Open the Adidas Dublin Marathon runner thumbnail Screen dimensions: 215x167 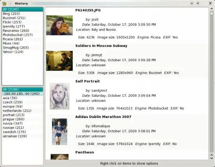[x=60, y=132]
